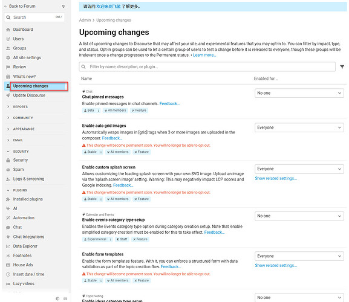Open the Chat pinned messages enabled-for dropdown
Image resolution: width=349 pixels, height=302 pixels.
click(299, 93)
